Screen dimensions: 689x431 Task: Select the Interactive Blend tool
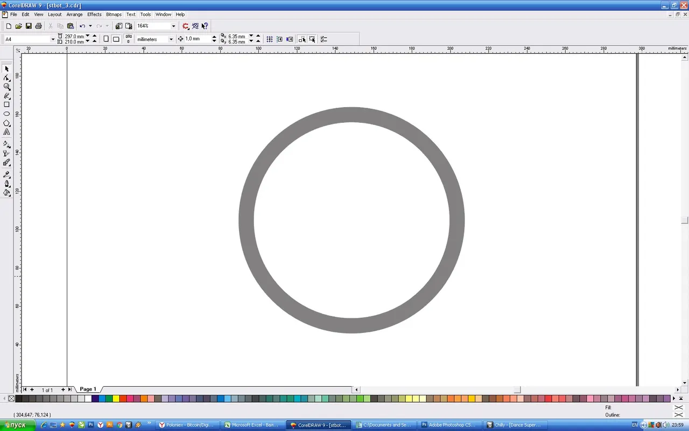coord(6,162)
